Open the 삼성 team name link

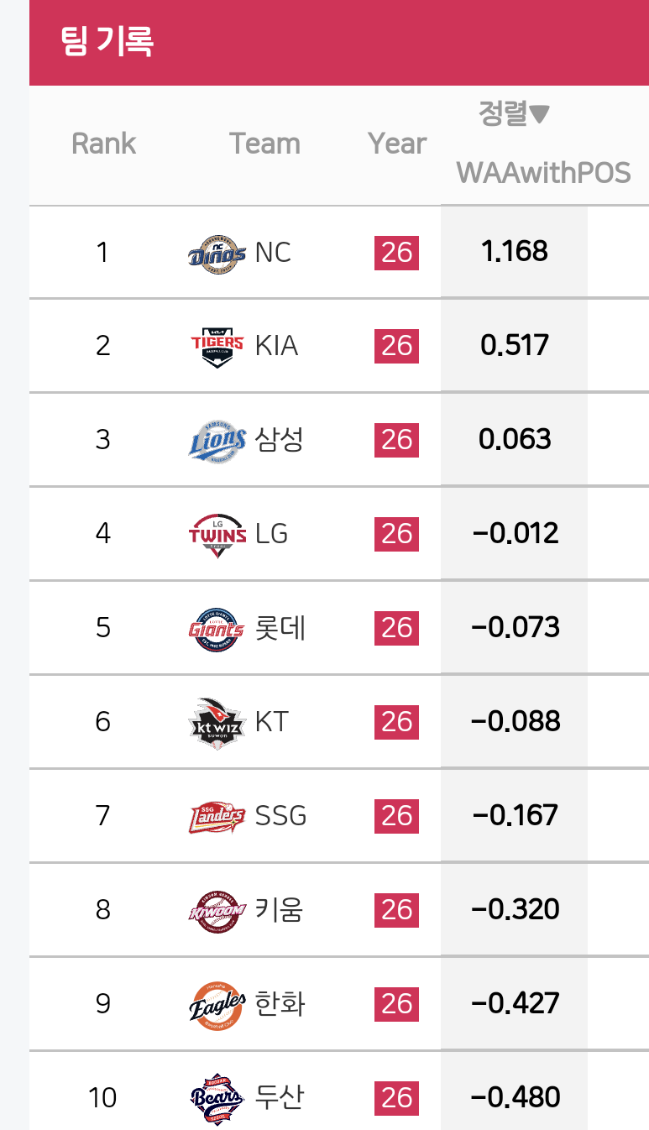click(x=279, y=439)
